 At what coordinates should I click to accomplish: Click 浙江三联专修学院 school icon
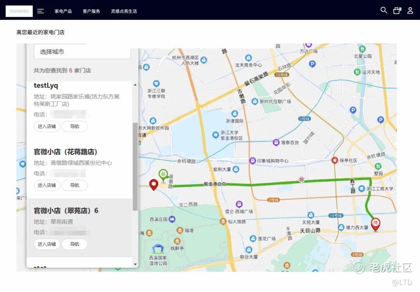click(x=156, y=83)
